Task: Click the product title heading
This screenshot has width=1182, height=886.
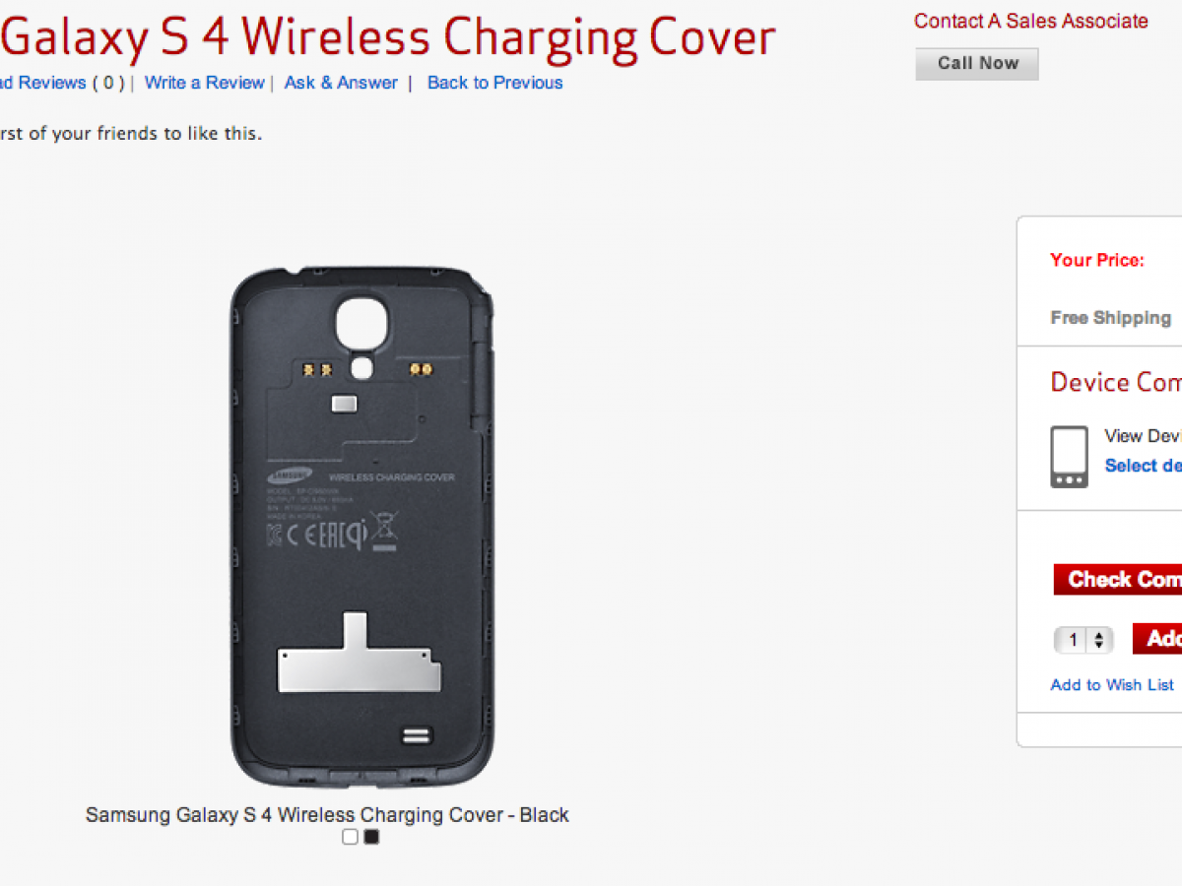Action: tap(387, 37)
